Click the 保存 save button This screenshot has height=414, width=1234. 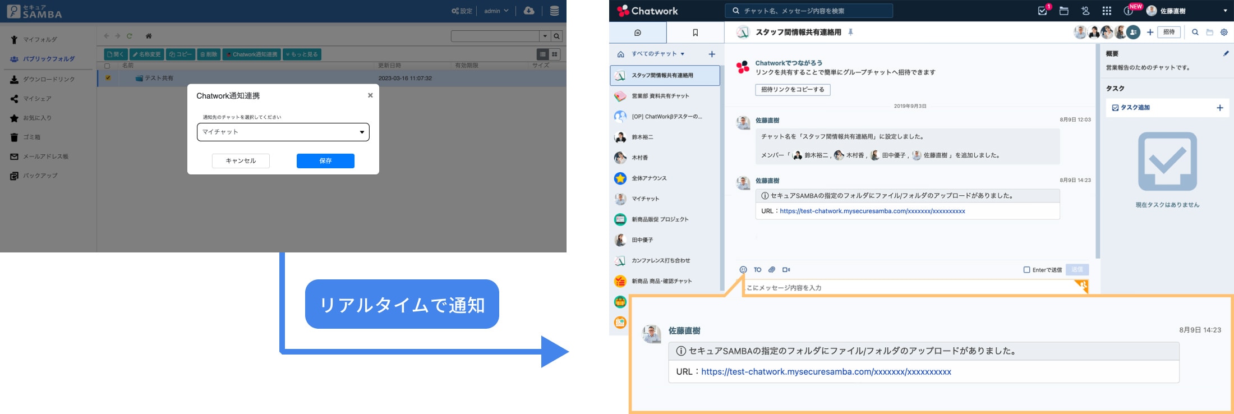[325, 161]
